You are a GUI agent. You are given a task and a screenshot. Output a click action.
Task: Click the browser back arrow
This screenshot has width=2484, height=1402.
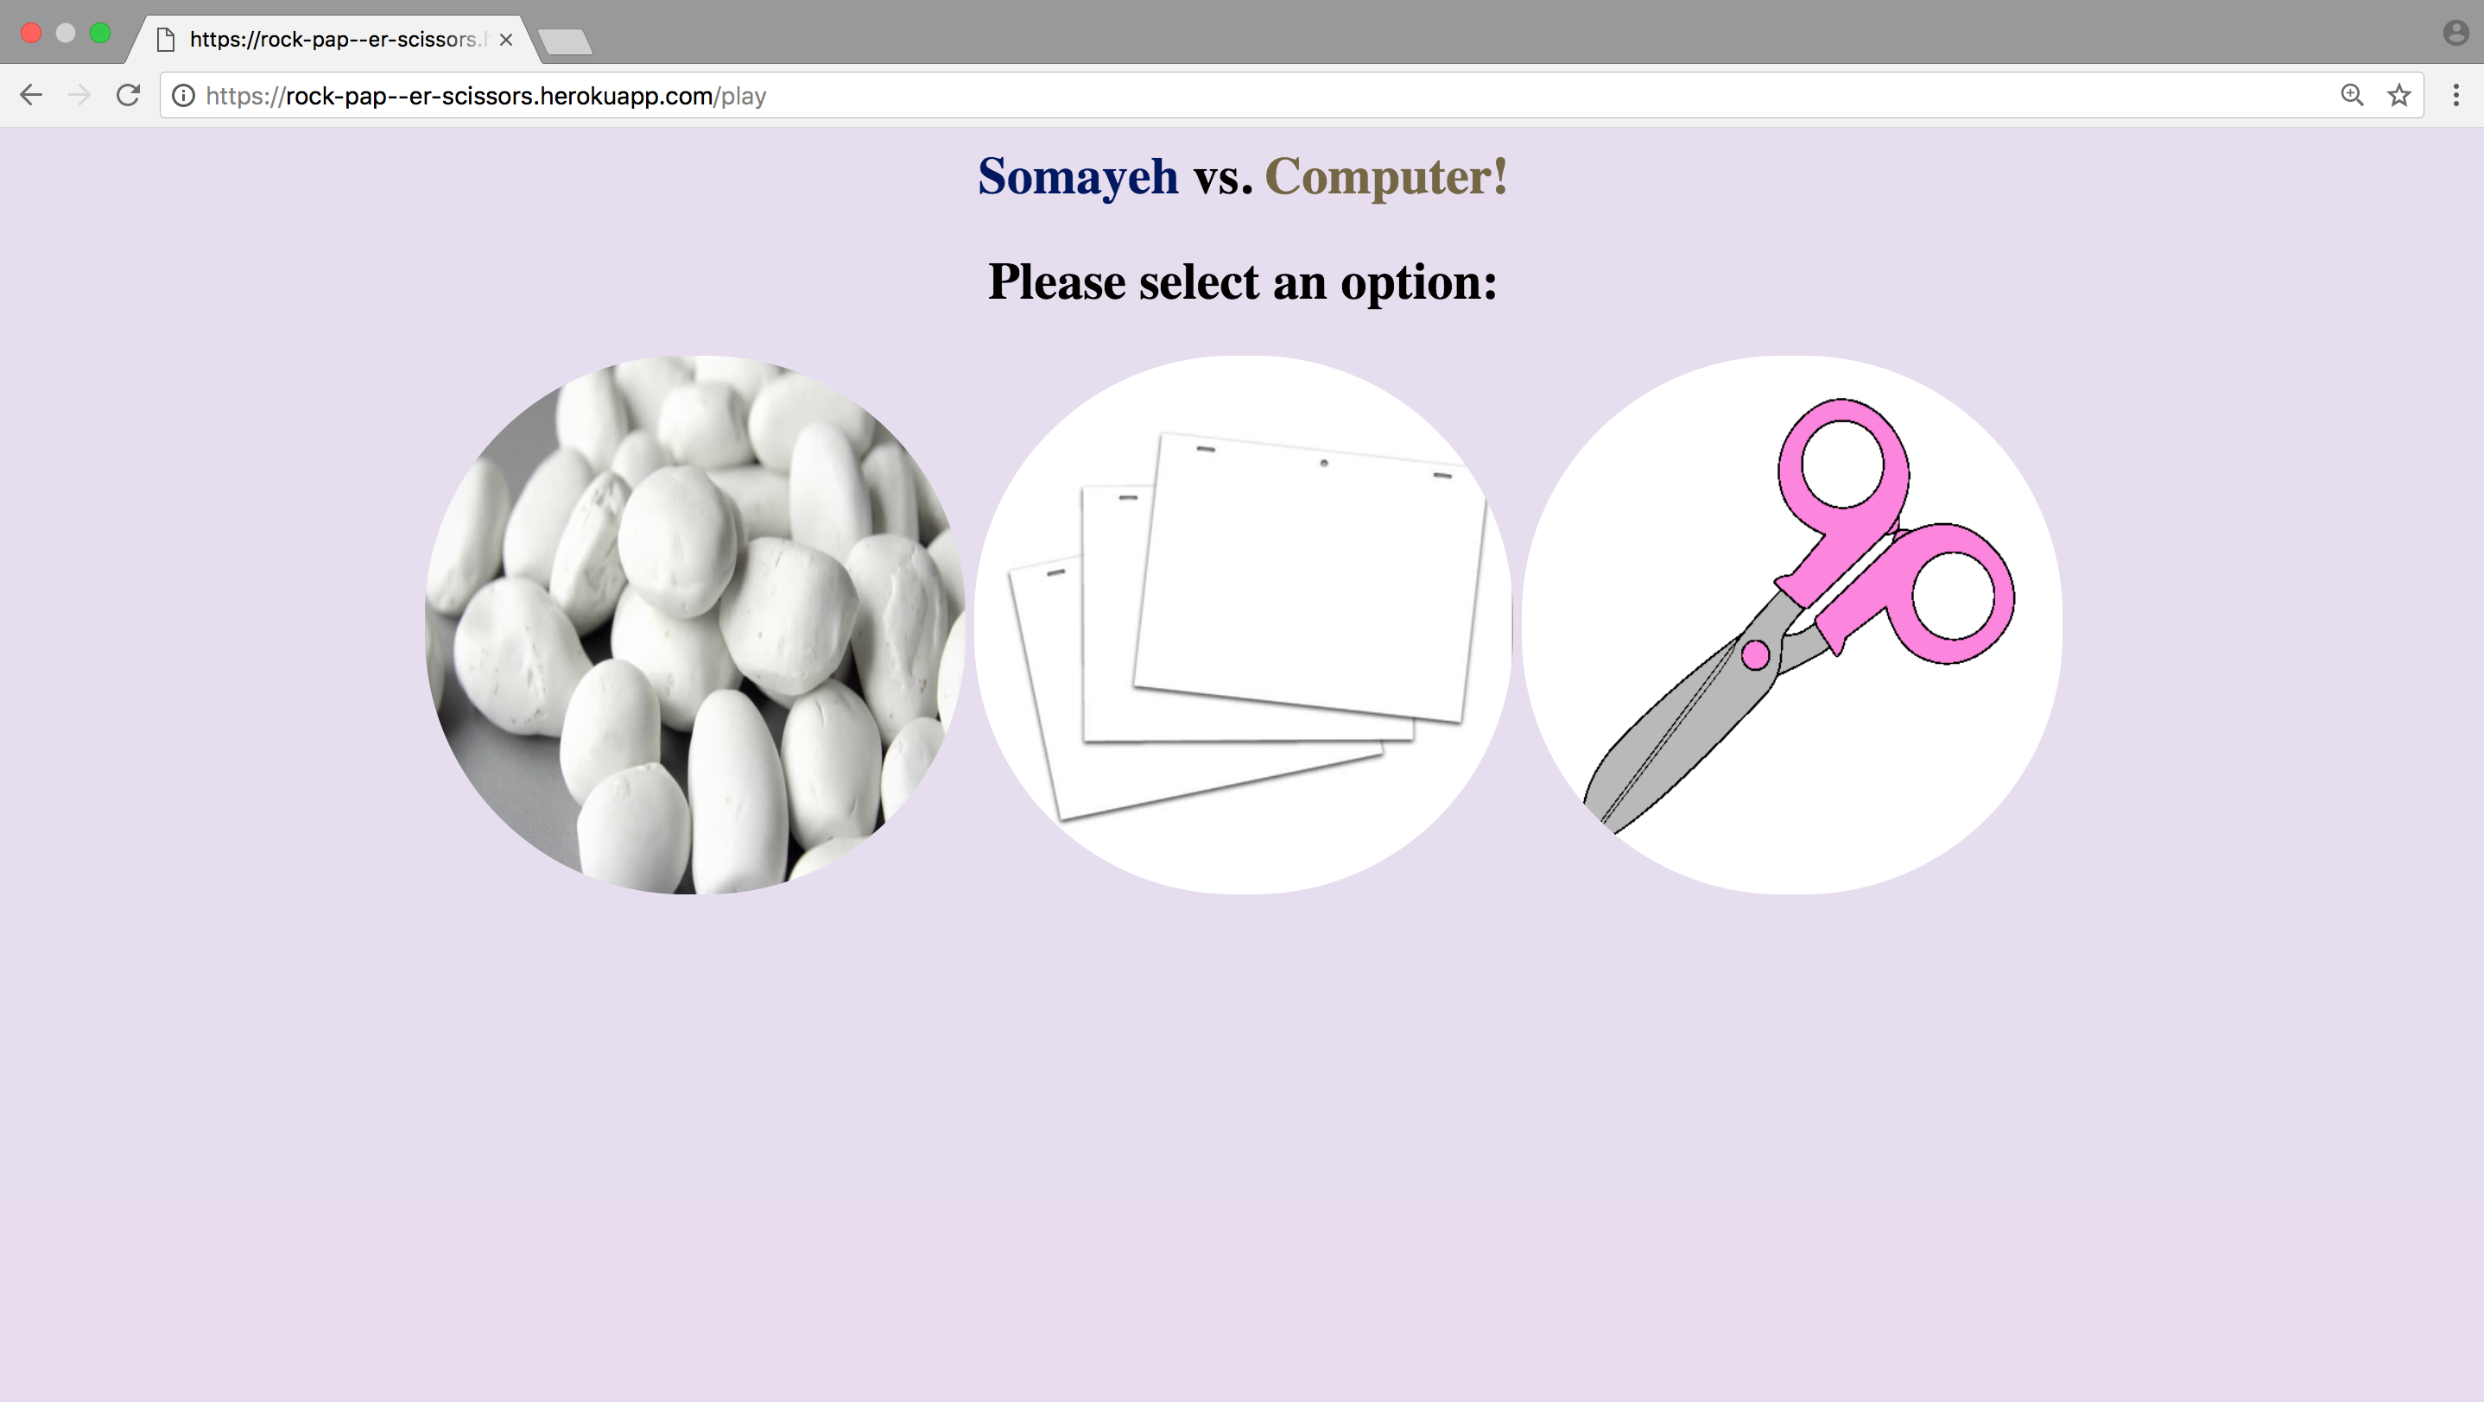pyautogui.click(x=31, y=94)
